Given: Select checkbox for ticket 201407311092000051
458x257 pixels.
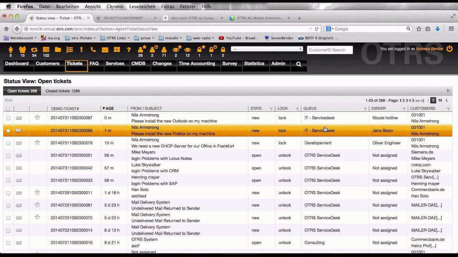Looking at the screenshot, I should coord(8,156).
